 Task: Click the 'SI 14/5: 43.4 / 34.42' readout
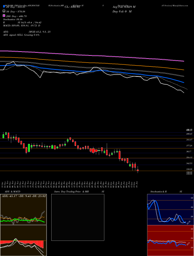pos(29,22)
